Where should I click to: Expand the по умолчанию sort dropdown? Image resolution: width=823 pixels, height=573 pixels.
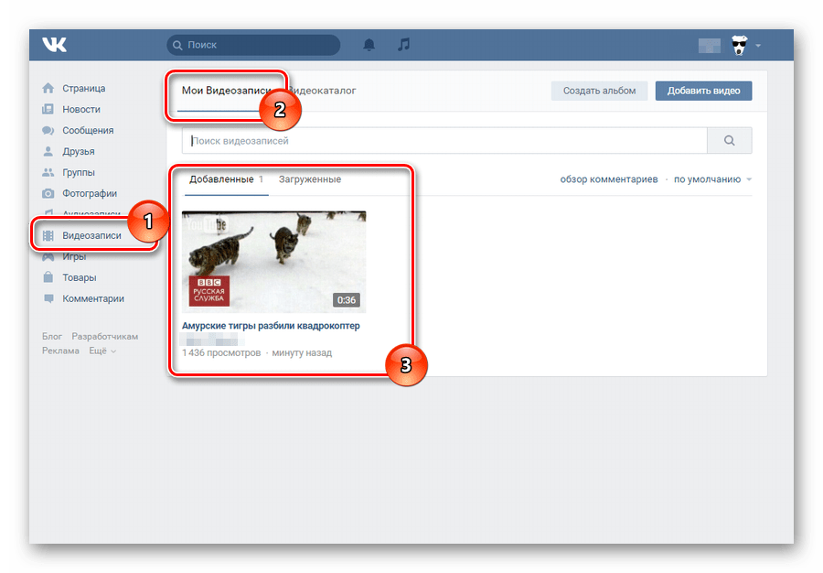click(712, 179)
